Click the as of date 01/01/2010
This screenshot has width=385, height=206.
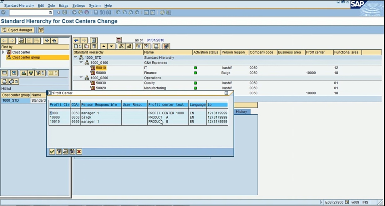tap(155, 40)
